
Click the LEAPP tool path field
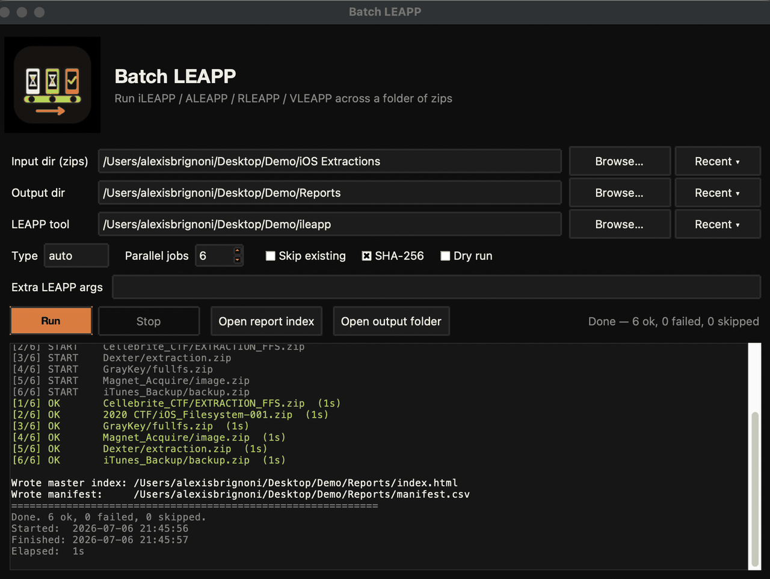pyautogui.click(x=330, y=224)
